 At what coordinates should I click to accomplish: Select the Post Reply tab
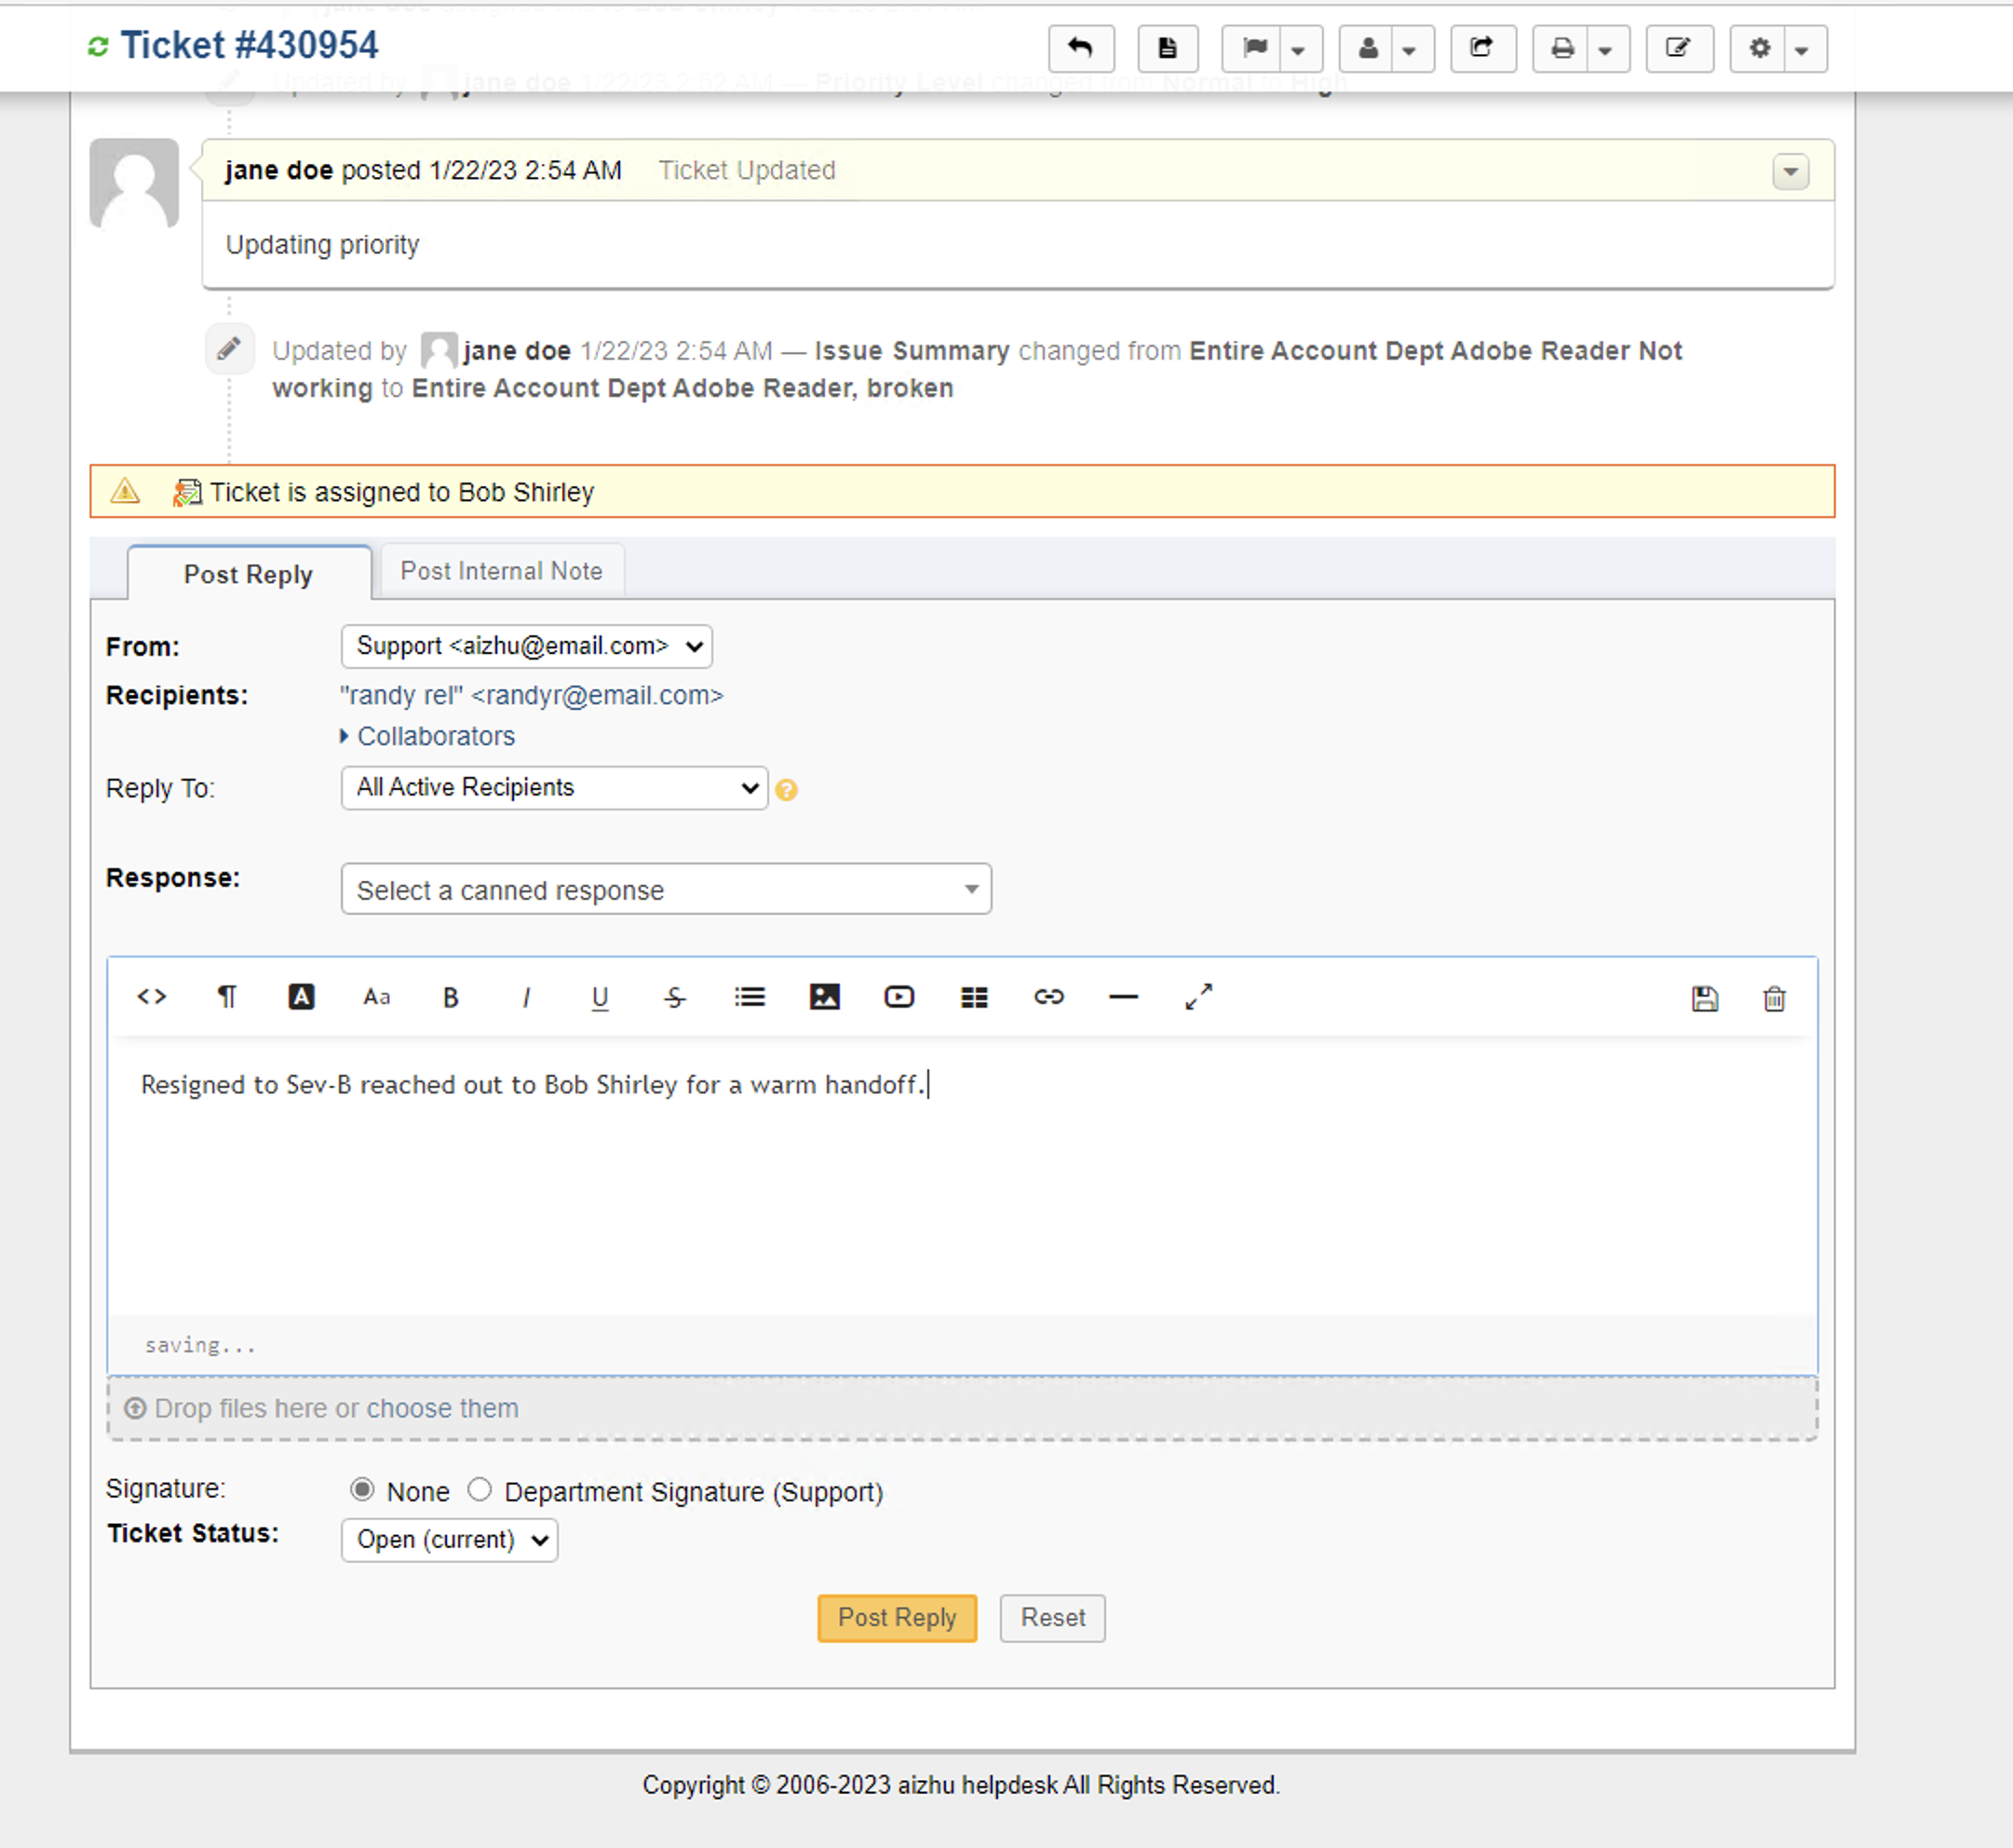(249, 574)
